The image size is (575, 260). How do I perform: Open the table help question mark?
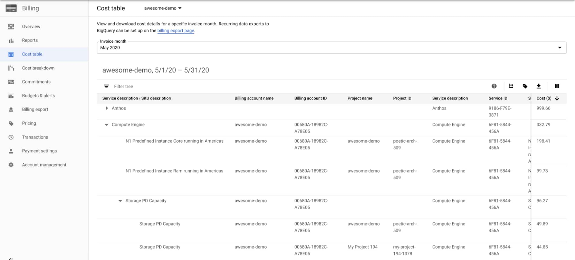(494, 86)
